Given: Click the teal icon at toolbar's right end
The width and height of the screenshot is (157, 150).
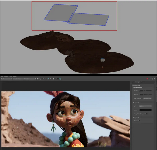Looking at the screenshot, I should 61,79.
